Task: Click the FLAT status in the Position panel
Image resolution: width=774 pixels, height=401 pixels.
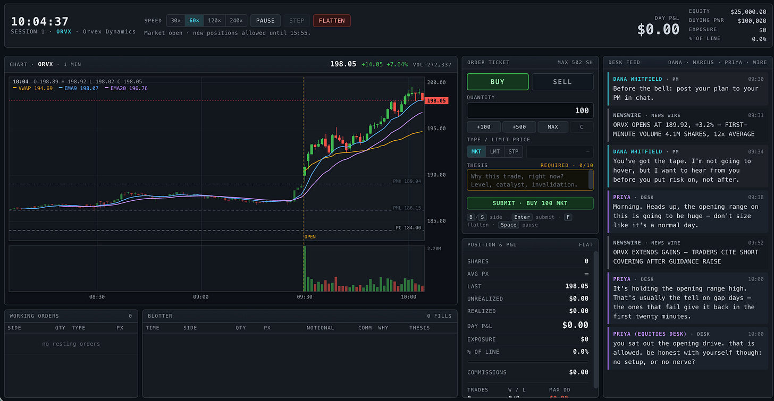Action: [586, 244]
